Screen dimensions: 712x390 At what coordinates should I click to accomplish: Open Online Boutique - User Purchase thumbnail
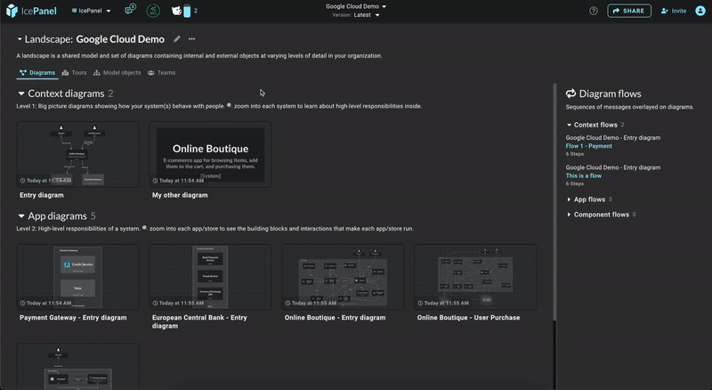475,277
